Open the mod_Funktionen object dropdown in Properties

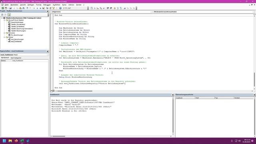47,55
